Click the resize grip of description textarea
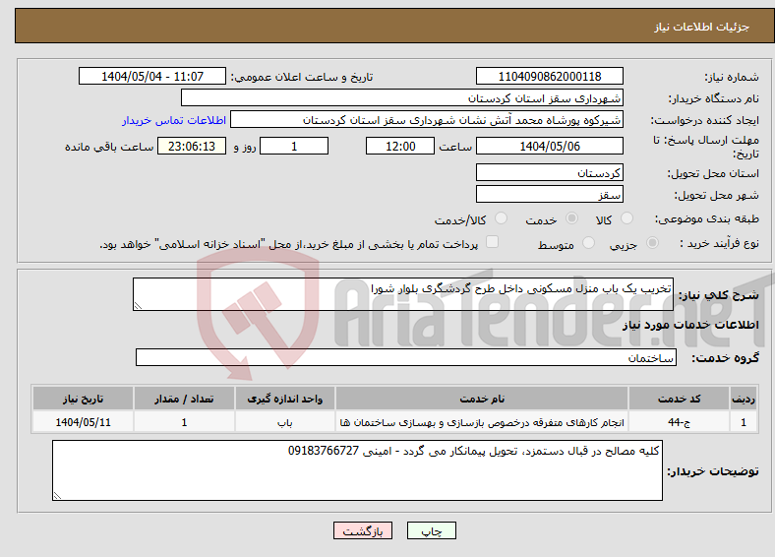Viewport: 775px width, 557px height. click(138, 306)
